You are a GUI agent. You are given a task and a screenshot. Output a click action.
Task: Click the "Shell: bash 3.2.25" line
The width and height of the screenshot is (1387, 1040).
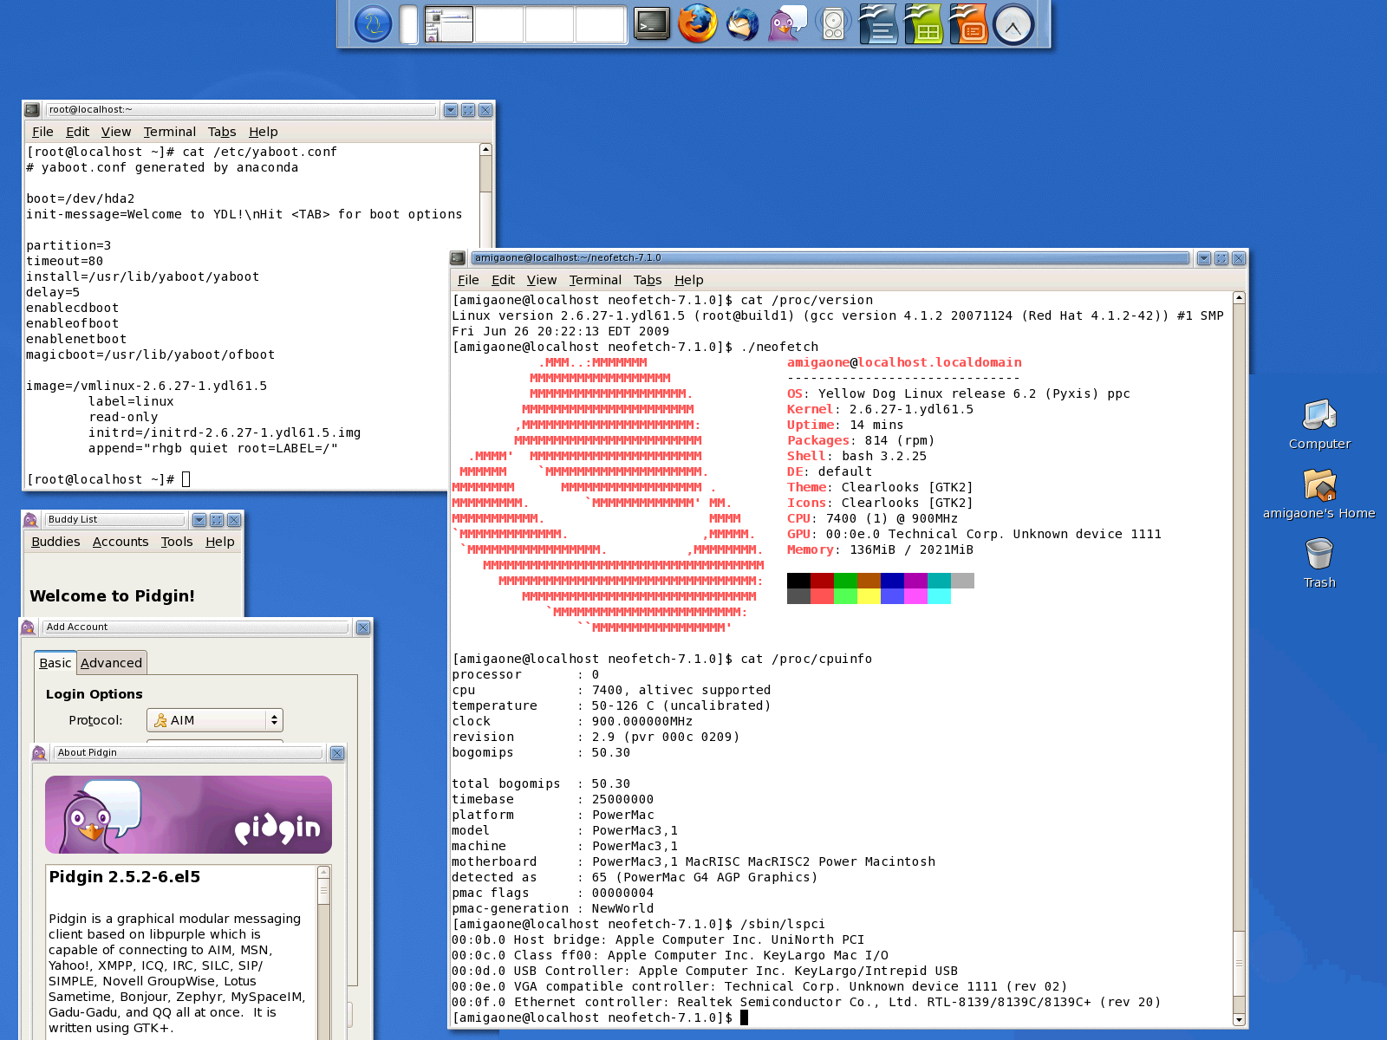856,457
